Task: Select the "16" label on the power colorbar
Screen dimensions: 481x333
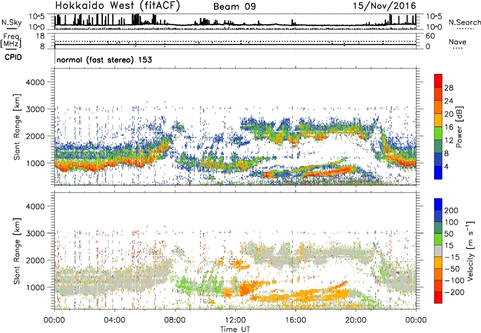Action: pyautogui.click(x=449, y=127)
